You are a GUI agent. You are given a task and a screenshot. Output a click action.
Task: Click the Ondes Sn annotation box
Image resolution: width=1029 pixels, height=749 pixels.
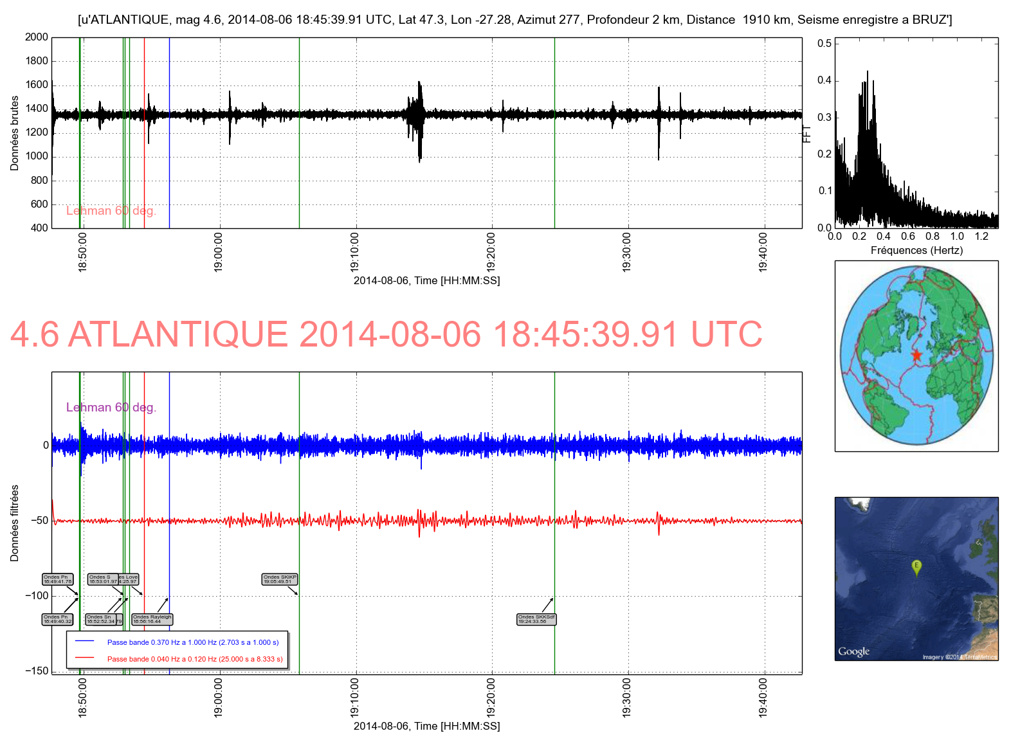pyautogui.click(x=100, y=619)
